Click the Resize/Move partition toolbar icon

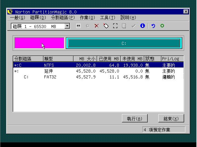click(x=78, y=26)
